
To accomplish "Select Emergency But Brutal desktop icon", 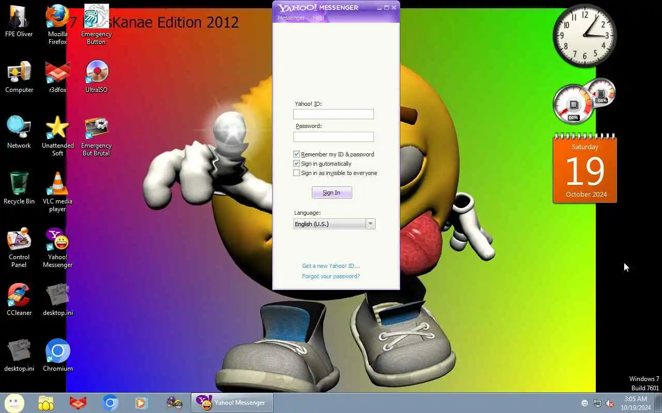I will [96, 136].
